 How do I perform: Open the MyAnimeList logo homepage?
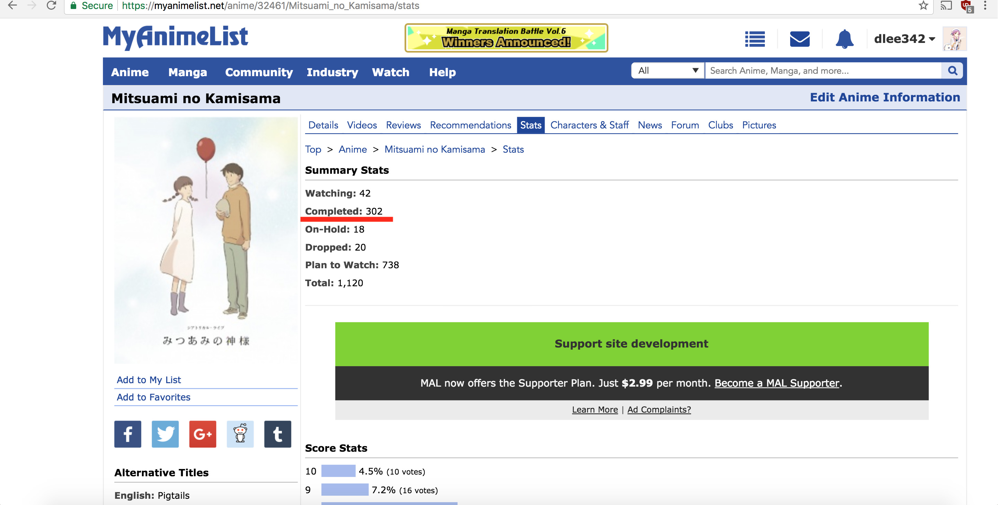click(x=175, y=37)
